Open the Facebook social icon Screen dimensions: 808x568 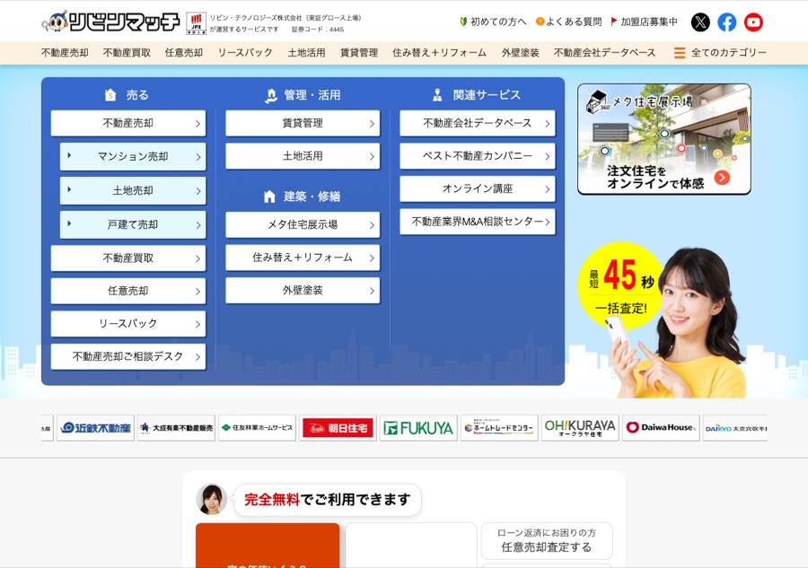pos(727,22)
